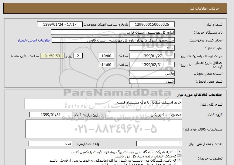
Task: Click the response deadline date 1399/01/27
Action: tap(152, 56)
